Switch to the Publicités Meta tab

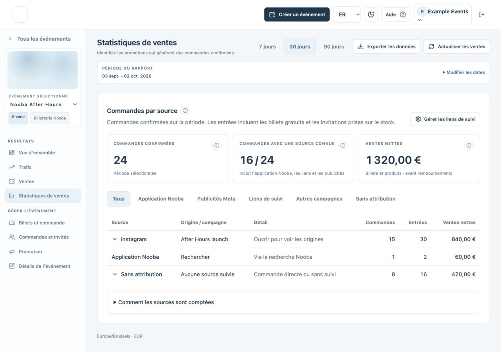coord(216,199)
